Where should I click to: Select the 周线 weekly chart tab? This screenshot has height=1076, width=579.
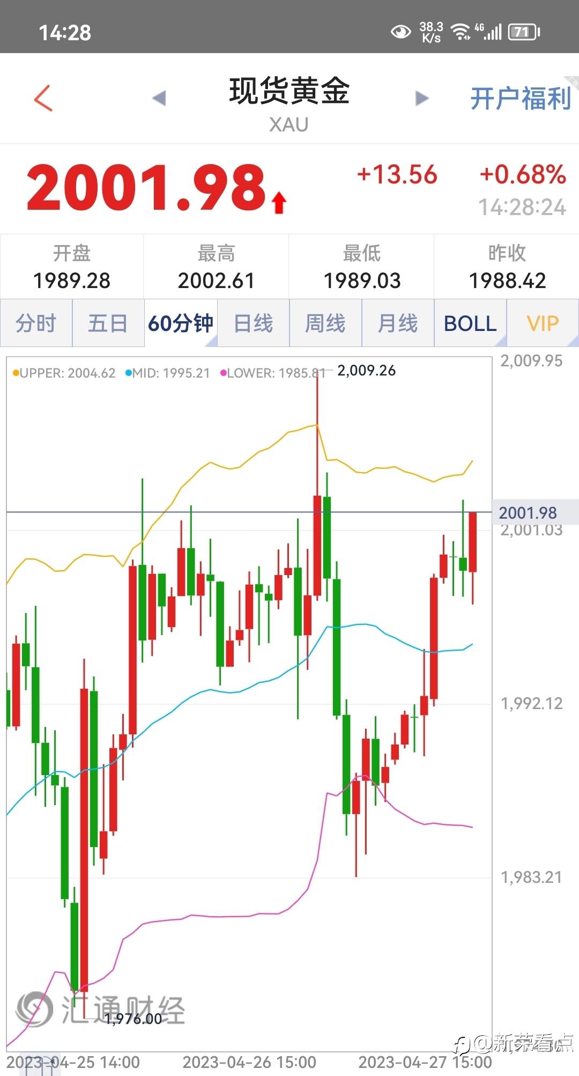tap(325, 323)
